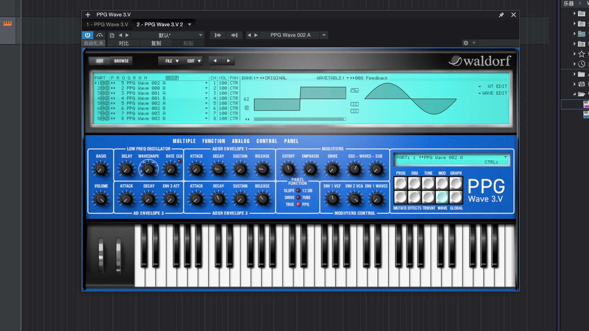Mute part 8 with its M button
589x331 pixels.
[x=102, y=118]
